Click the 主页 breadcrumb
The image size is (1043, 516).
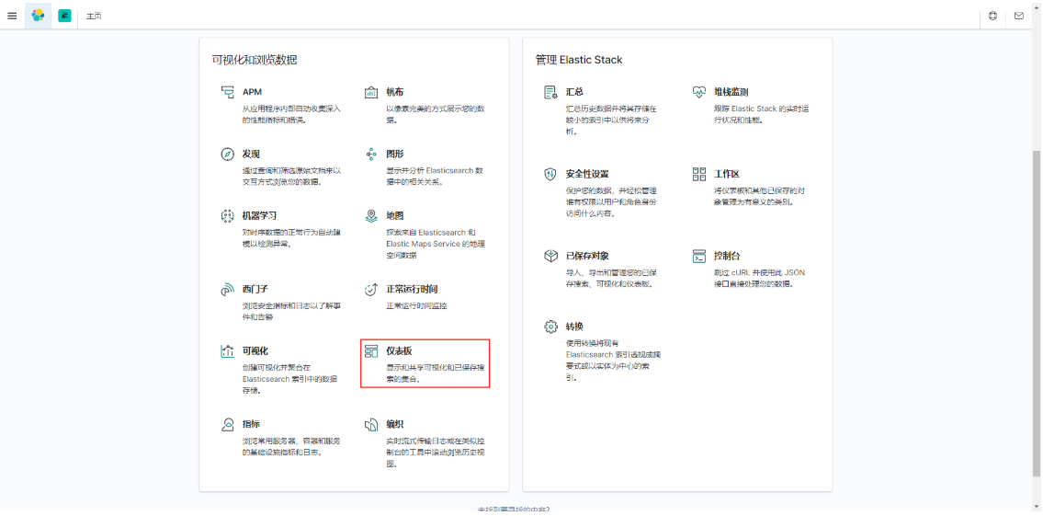94,16
